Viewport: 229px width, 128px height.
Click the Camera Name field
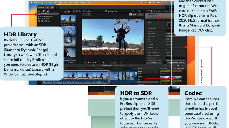175,58
